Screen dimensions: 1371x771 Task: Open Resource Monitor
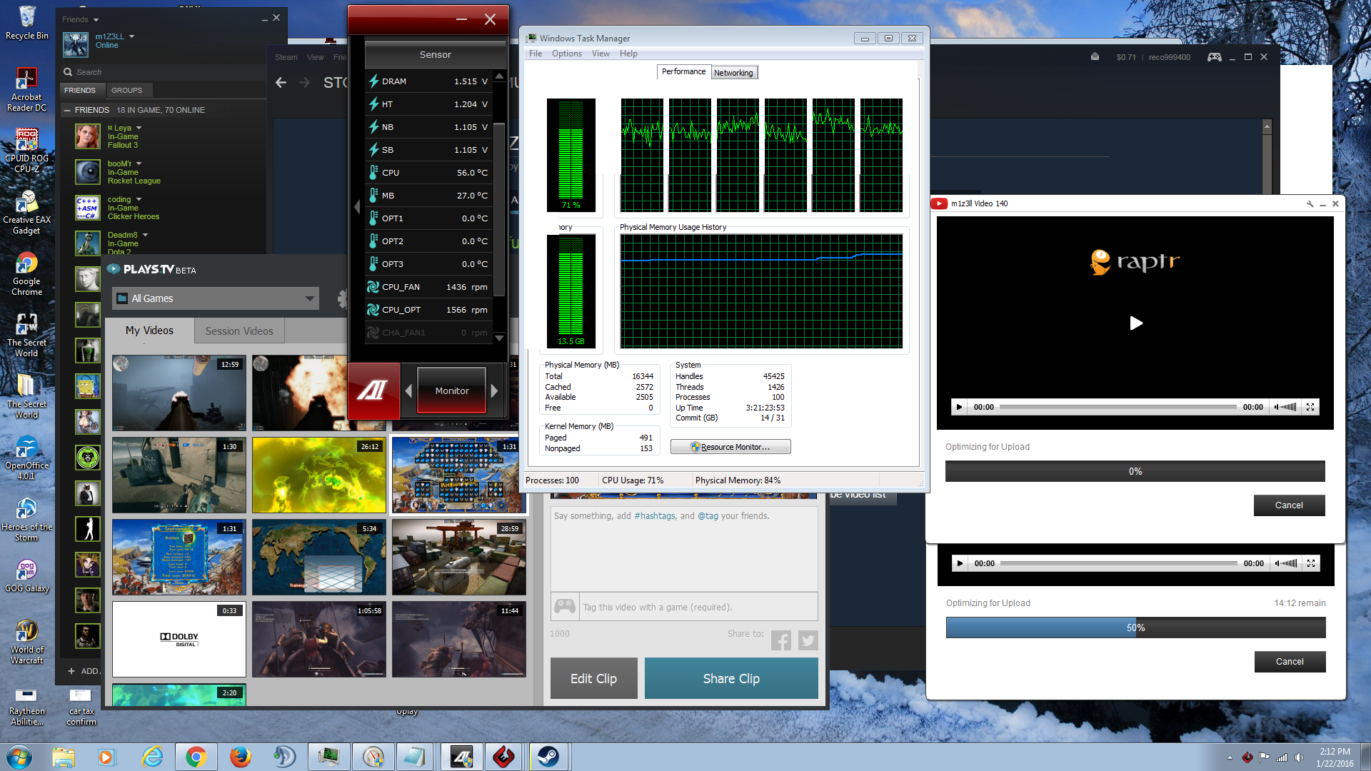[x=730, y=447]
